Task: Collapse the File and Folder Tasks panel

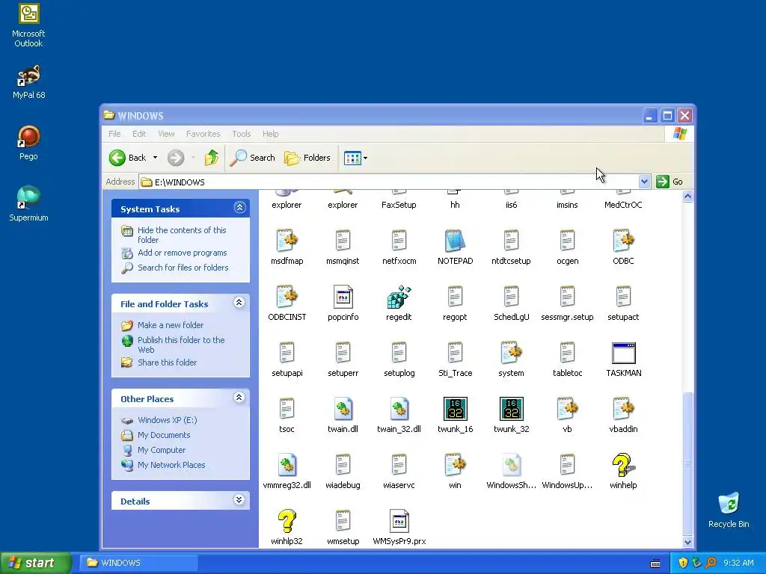Action: click(239, 303)
